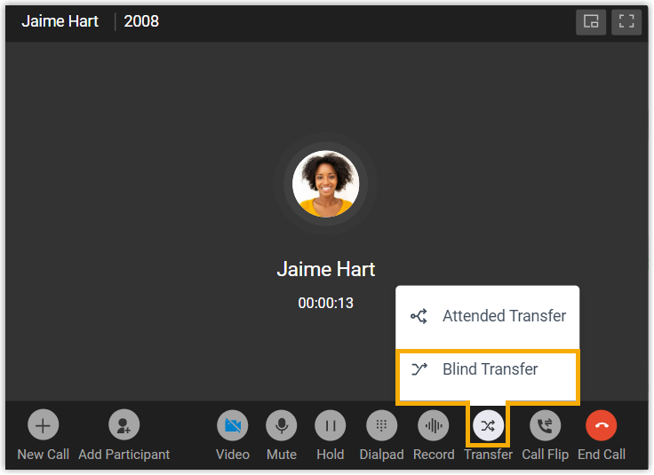Image resolution: width=654 pixels, height=475 pixels.
Task: Hang up with the red End Call button
Action: 601,425
